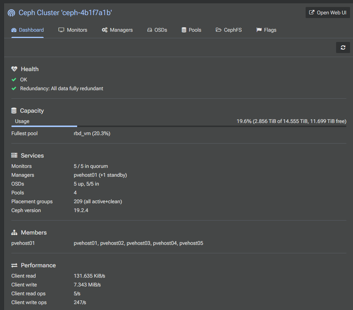Click the Open Web UI button

coord(328,13)
